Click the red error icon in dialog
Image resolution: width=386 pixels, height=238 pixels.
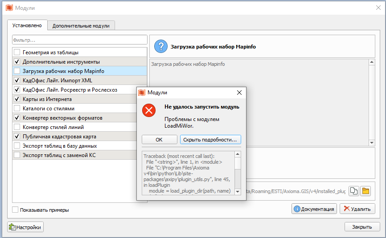click(149, 110)
